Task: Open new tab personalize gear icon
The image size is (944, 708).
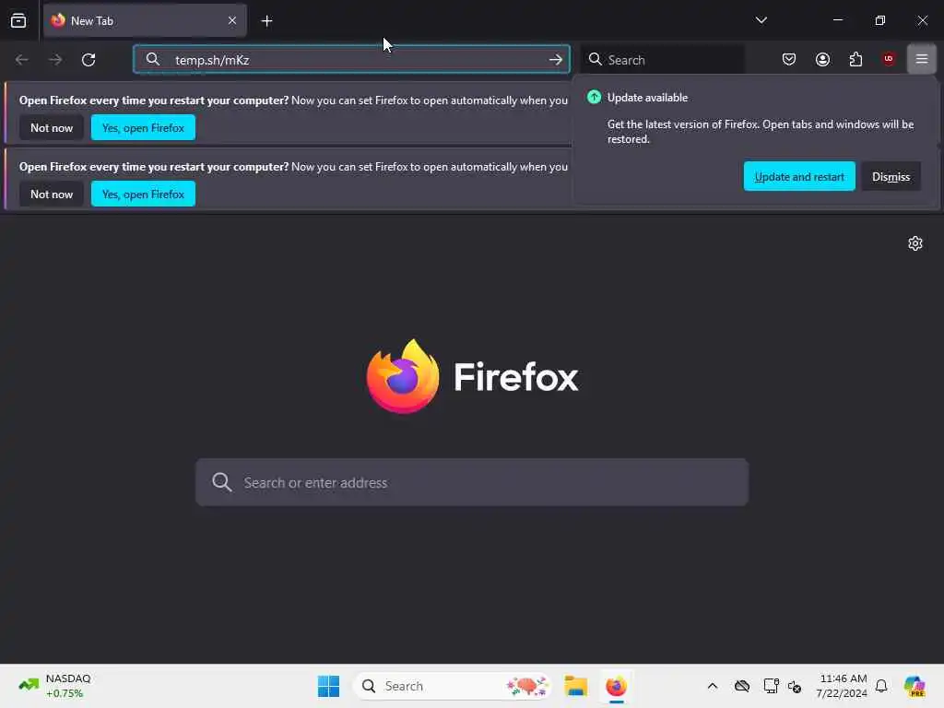Action: pos(915,243)
